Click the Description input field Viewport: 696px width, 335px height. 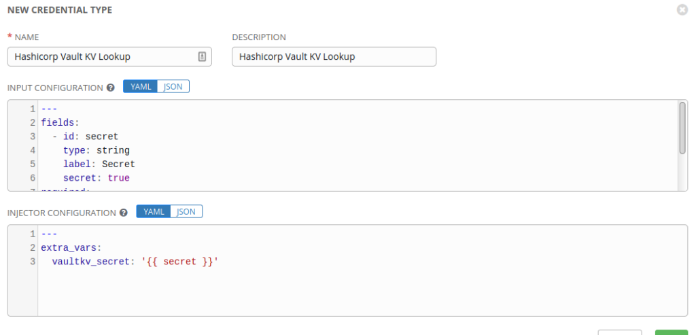tap(333, 57)
